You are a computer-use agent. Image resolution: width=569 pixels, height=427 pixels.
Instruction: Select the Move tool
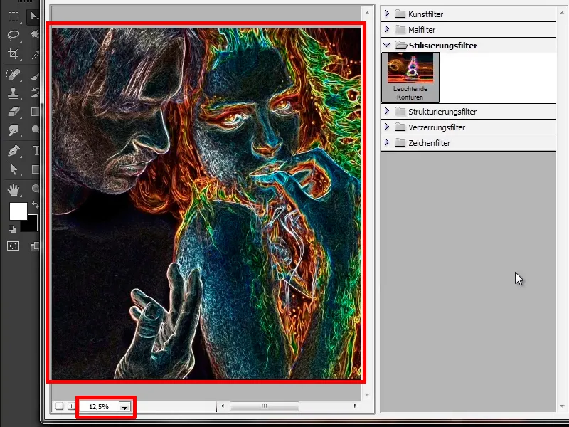[x=33, y=16]
